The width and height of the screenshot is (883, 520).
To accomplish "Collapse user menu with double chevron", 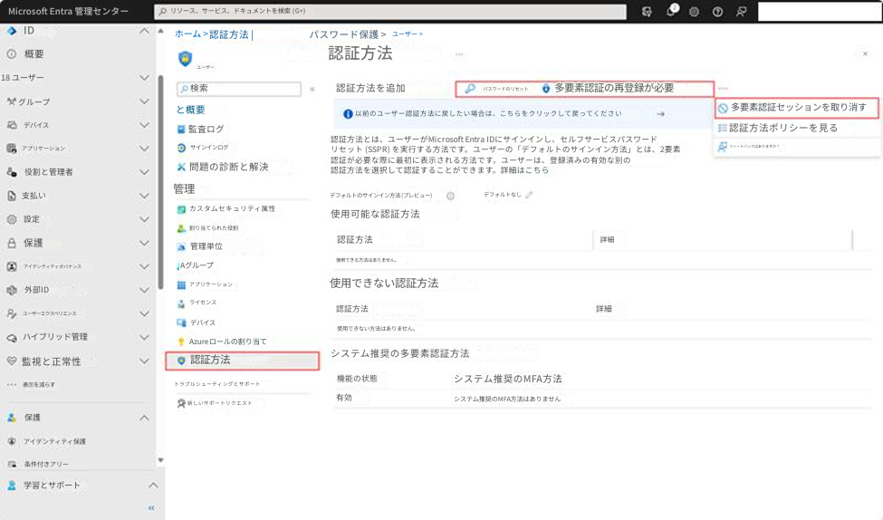I will point(312,89).
